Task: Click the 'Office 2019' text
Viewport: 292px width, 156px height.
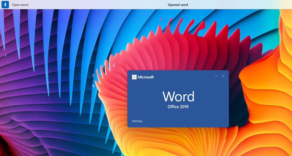Action: click(178, 107)
